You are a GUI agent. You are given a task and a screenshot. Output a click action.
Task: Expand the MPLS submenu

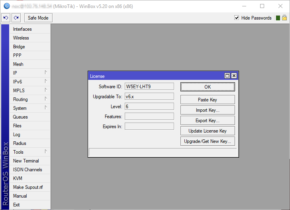[30, 91]
